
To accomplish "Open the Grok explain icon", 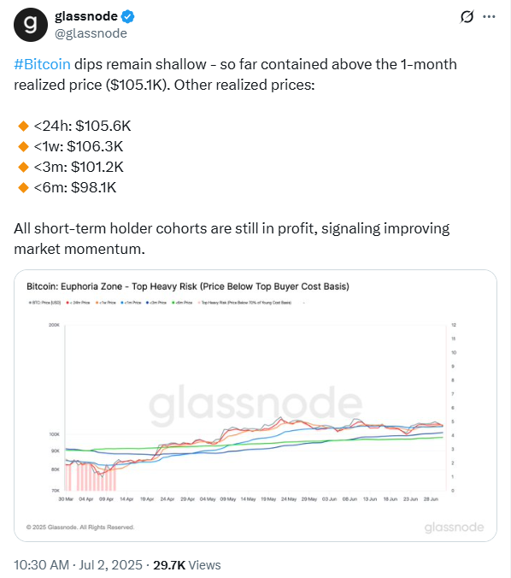I will (x=467, y=16).
